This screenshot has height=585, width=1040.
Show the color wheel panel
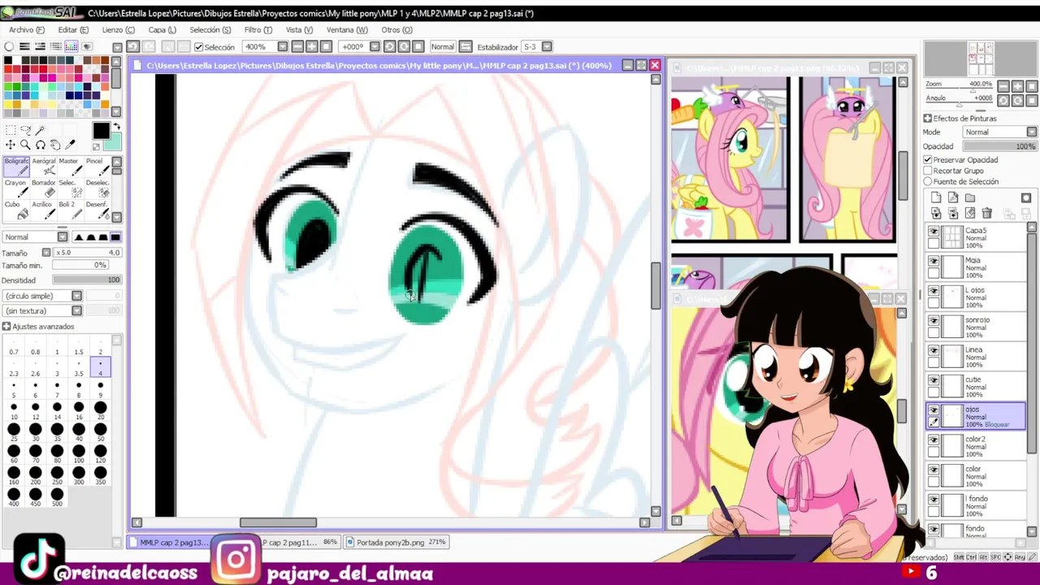[x=9, y=46]
